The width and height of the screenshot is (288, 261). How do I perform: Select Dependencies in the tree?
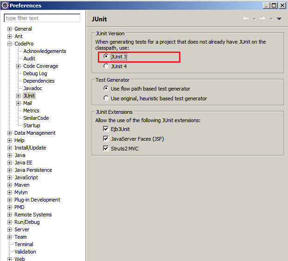coord(39,81)
